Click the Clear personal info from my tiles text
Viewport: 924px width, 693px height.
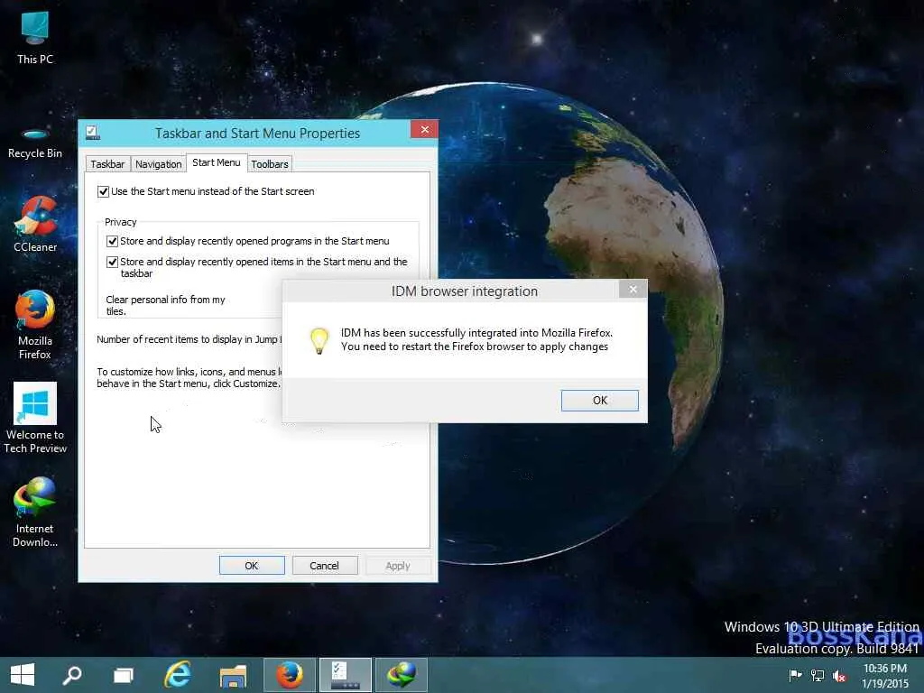[x=166, y=305]
